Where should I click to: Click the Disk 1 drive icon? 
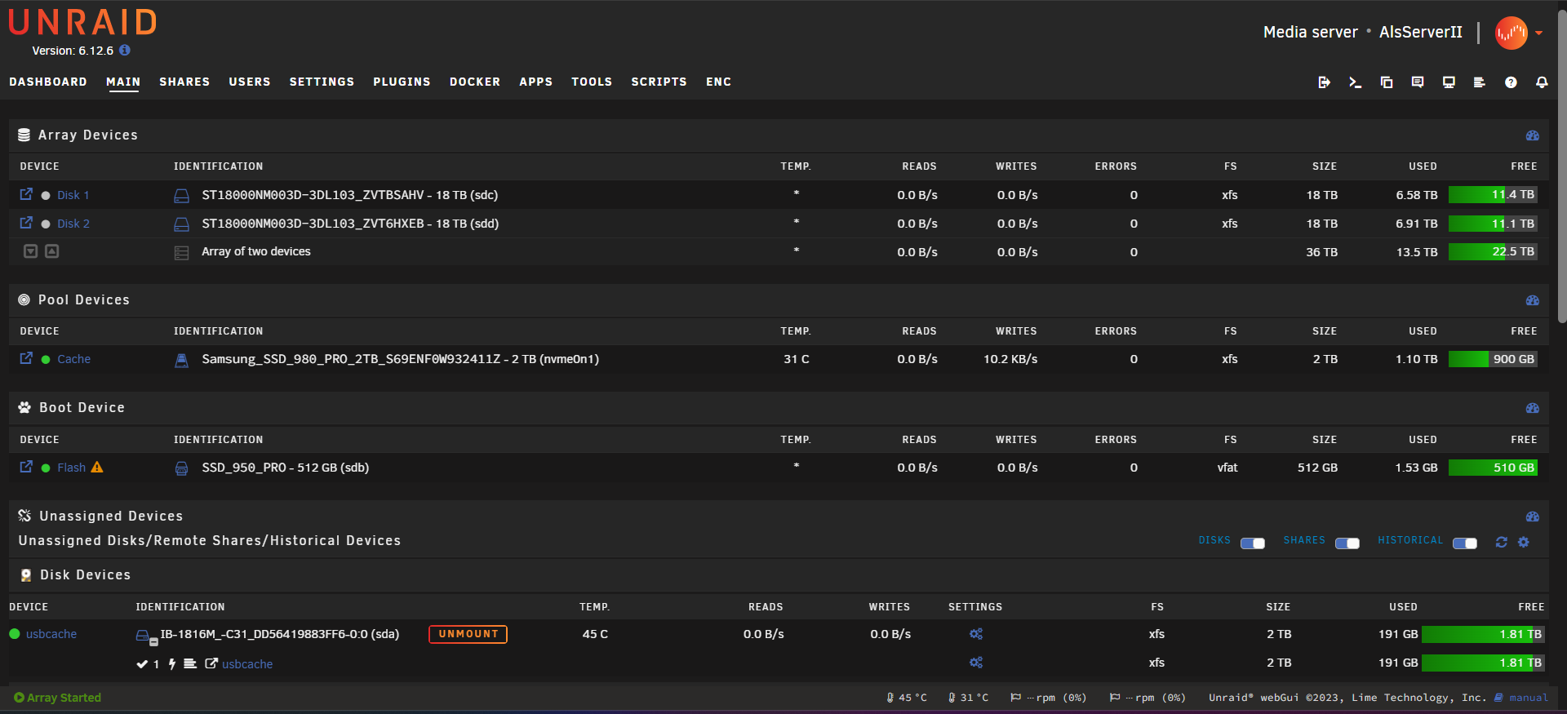click(181, 196)
